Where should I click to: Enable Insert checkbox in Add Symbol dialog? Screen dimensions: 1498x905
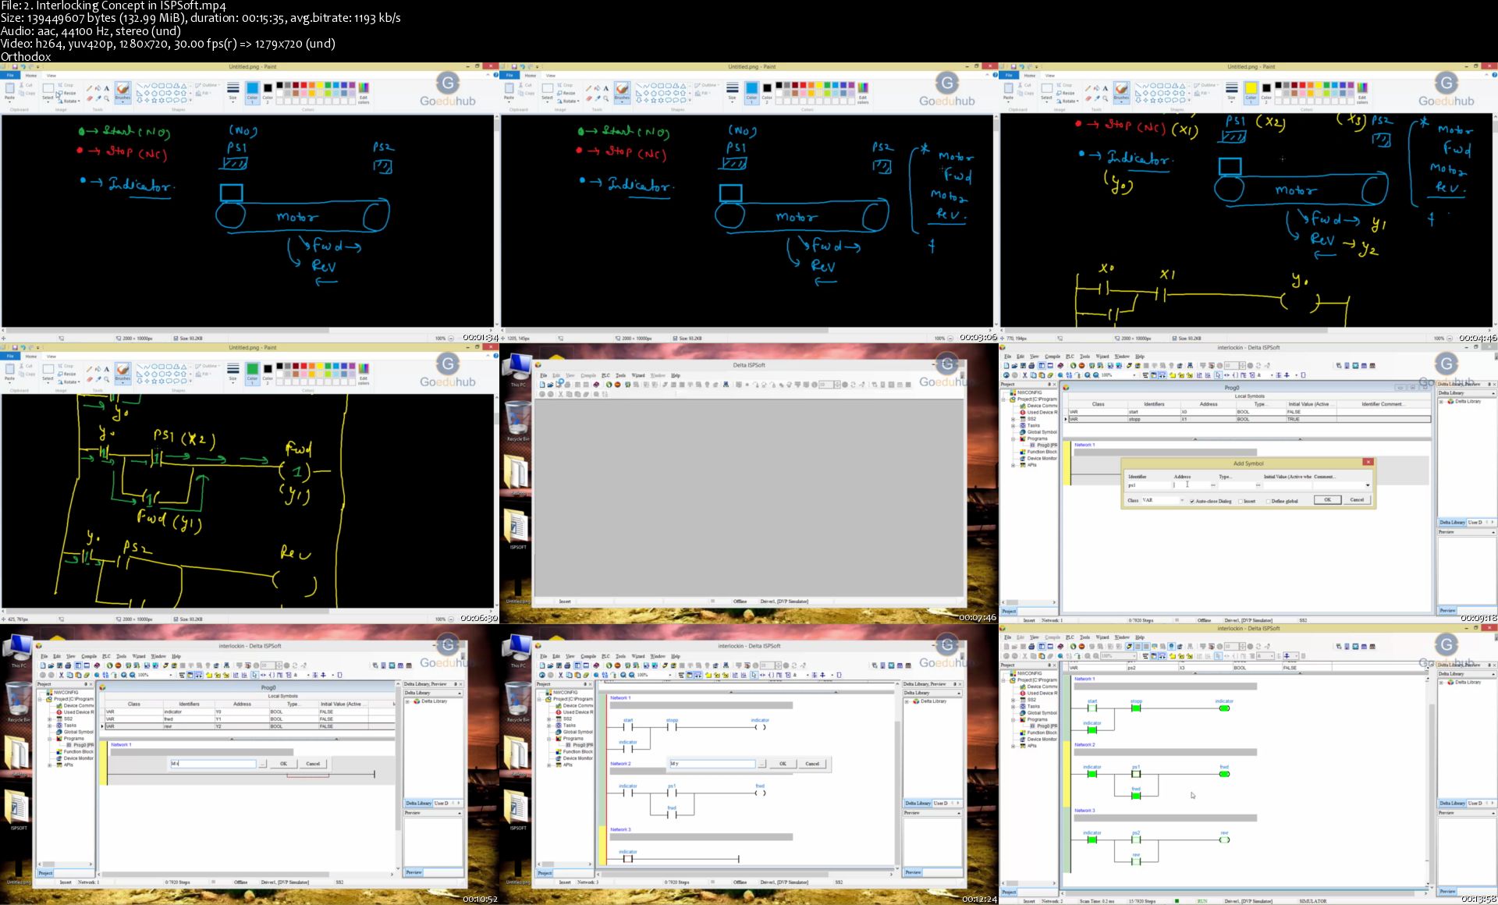click(x=1241, y=501)
